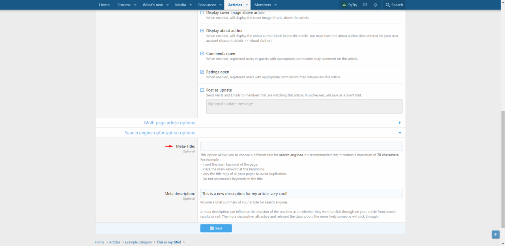Check the Post as update box
The width and height of the screenshot is (505, 246).
click(x=202, y=90)
